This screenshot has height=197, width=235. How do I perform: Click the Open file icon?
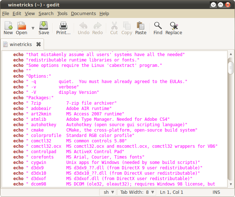pos(22,26)
